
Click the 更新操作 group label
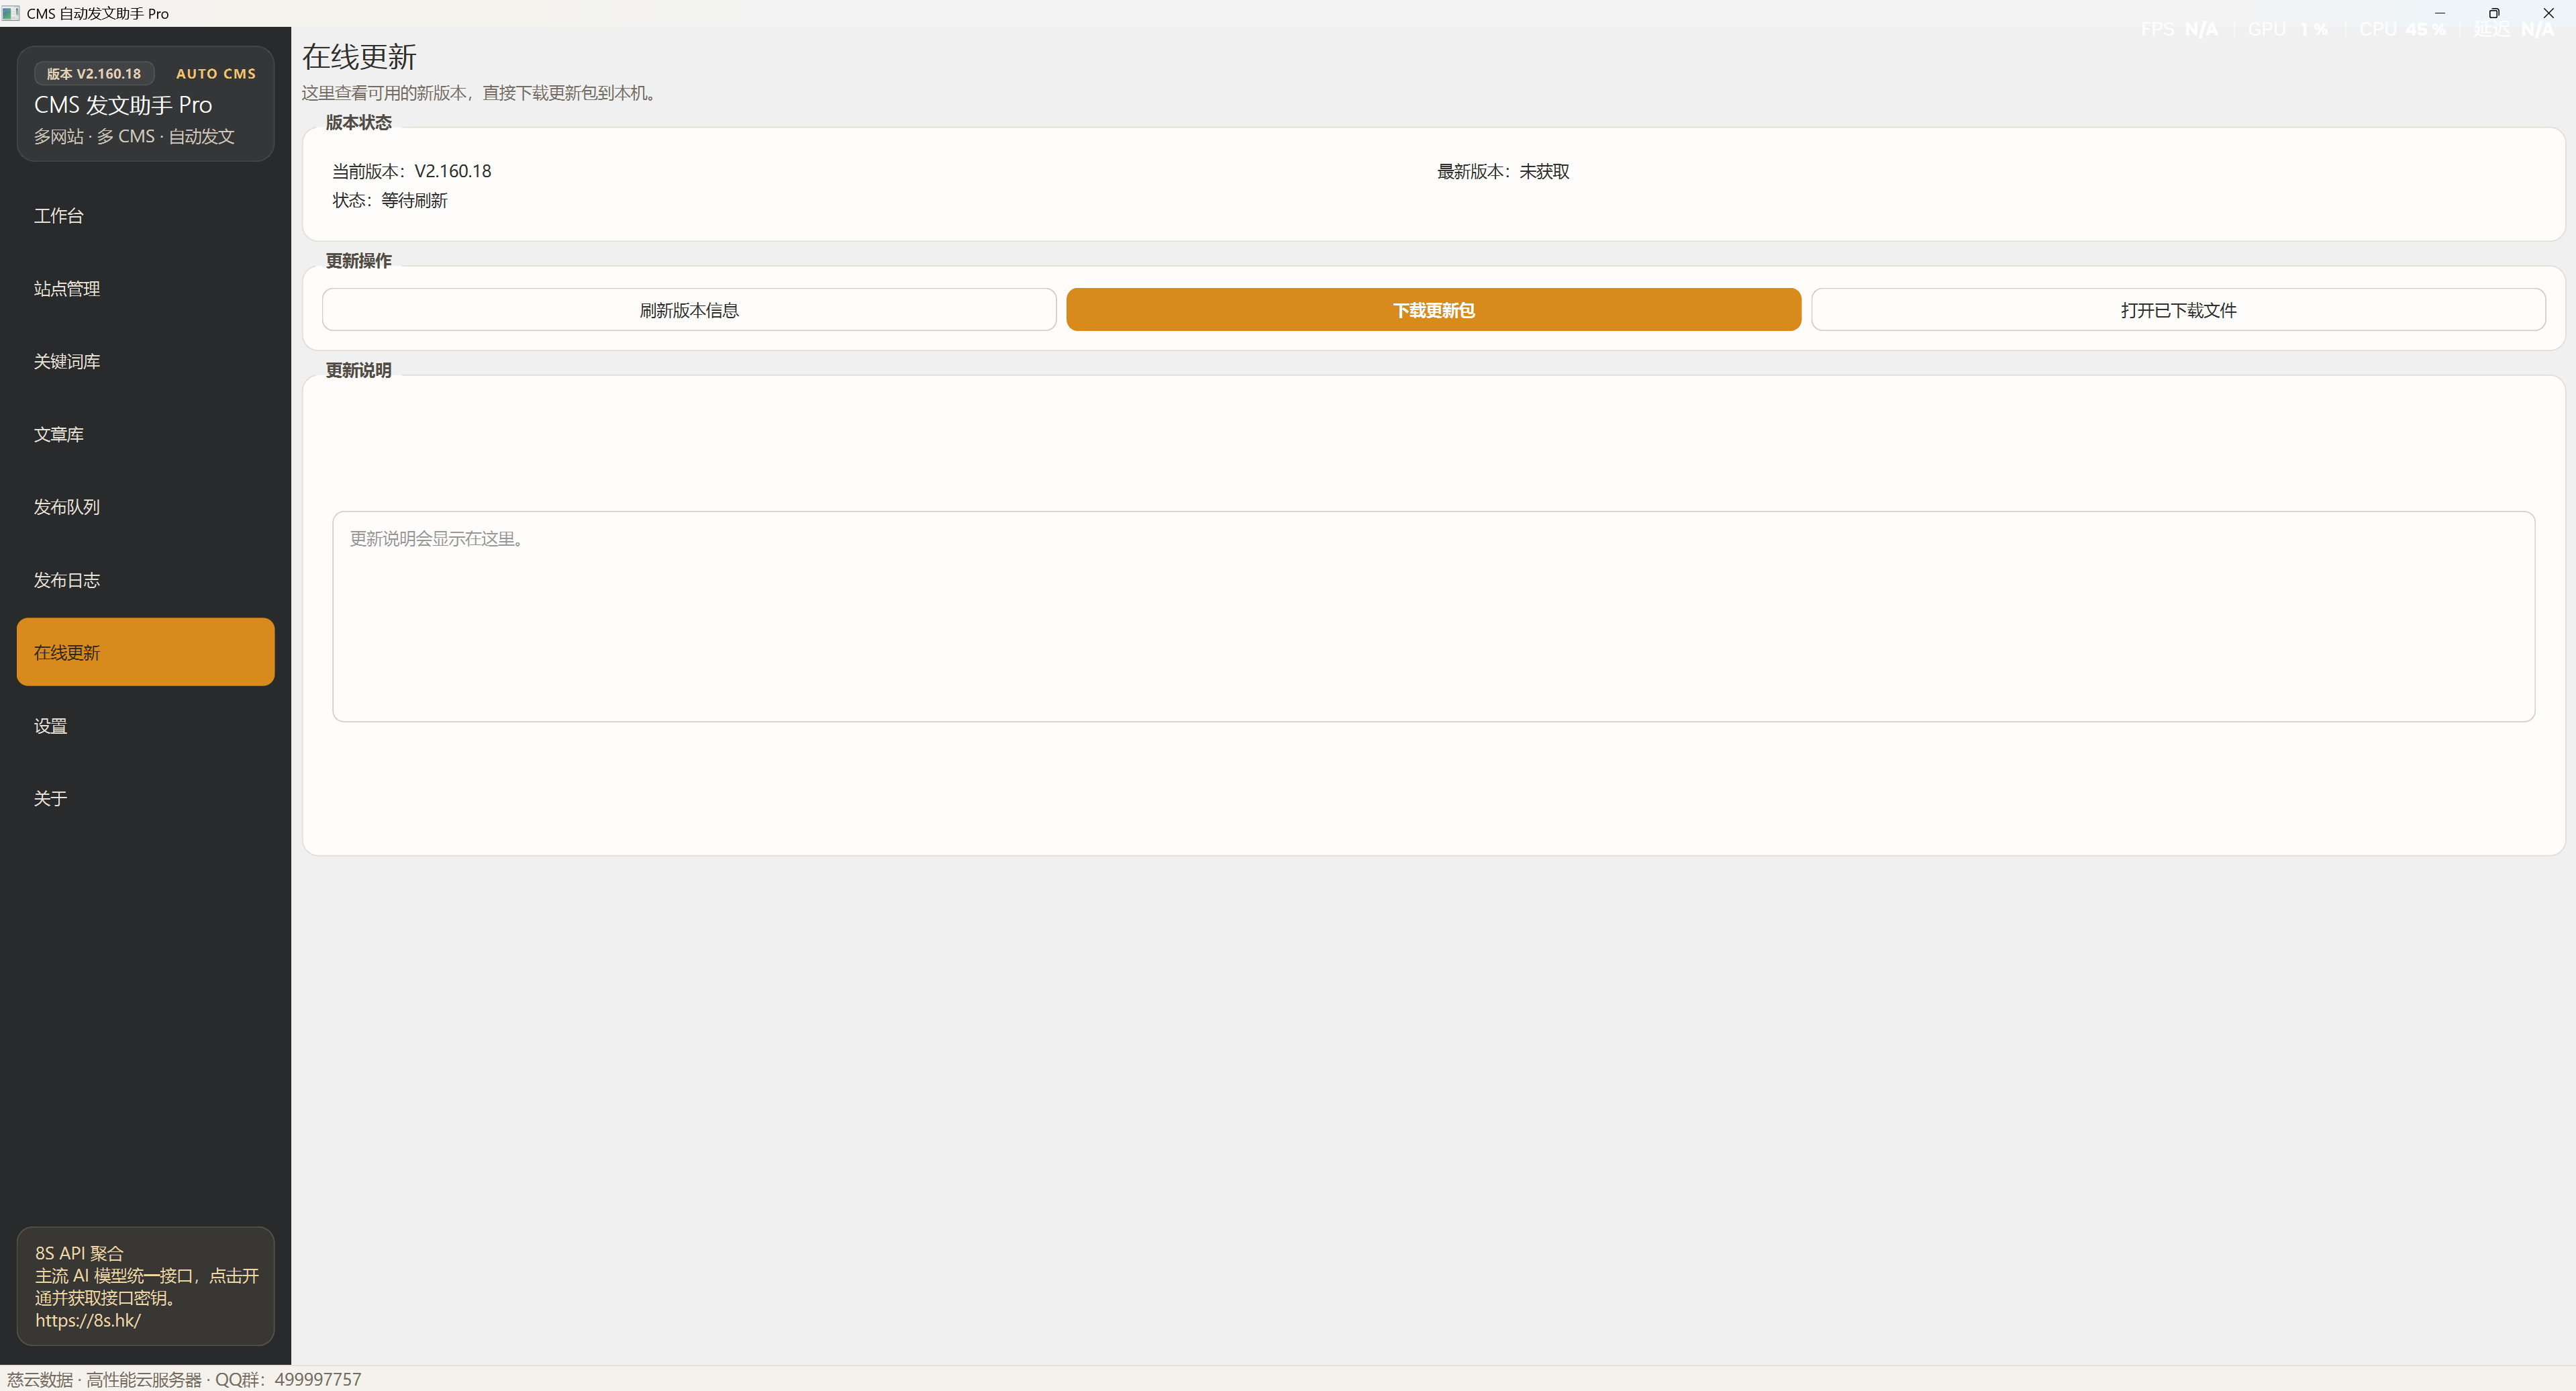pos(359,261)
